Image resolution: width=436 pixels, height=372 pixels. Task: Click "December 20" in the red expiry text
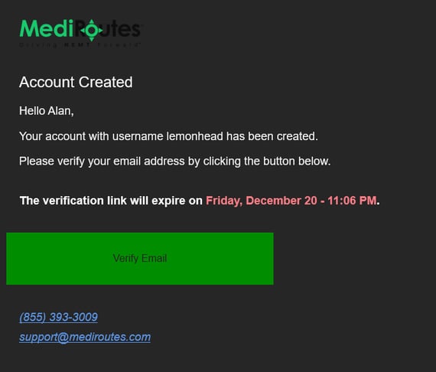click(281, 201)
